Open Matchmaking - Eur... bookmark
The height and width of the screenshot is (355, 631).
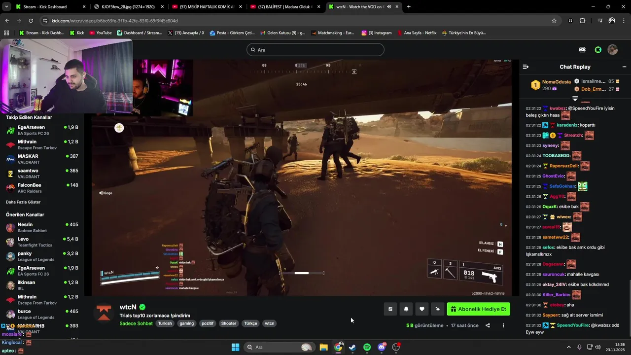click(x=332, y=33)
